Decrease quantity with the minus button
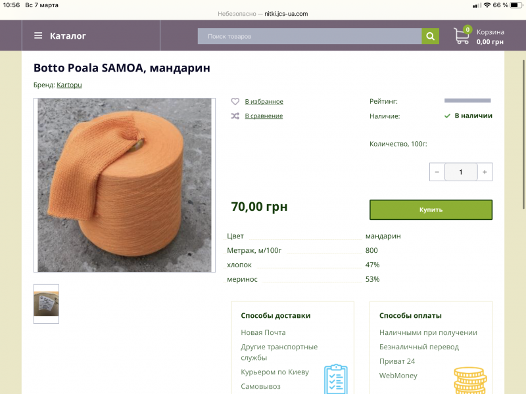526x394 pixels. click(437, 172)
